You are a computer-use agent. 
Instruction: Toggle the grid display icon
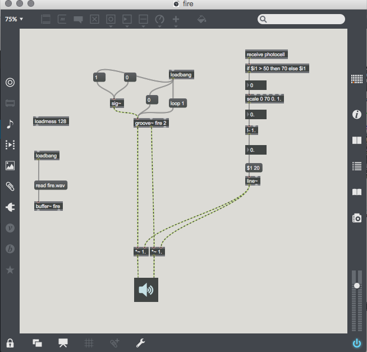point(89,343)
